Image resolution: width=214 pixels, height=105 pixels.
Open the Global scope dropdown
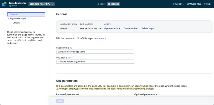click(178, 4)
